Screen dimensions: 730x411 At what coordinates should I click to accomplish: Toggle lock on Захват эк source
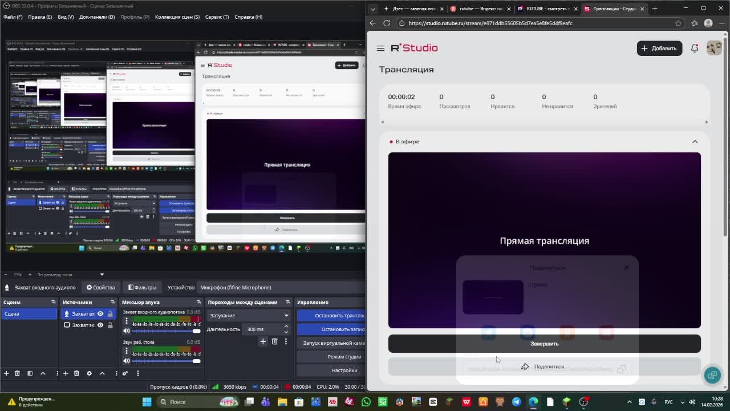pos(110,325)
